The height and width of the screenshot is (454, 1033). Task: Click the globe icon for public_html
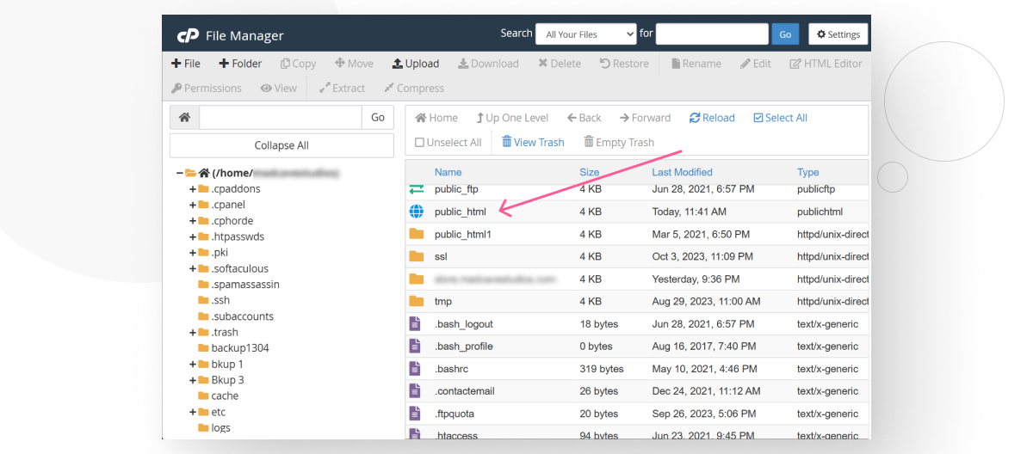click(417, 212)
